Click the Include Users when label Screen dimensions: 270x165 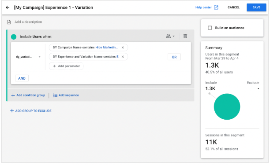point(36,37)
